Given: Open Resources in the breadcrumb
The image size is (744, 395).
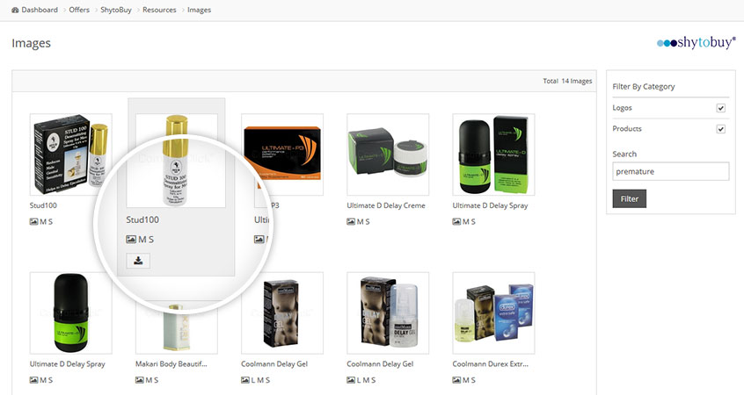Looking at the screenshot, I should click(x=159, y=10).
